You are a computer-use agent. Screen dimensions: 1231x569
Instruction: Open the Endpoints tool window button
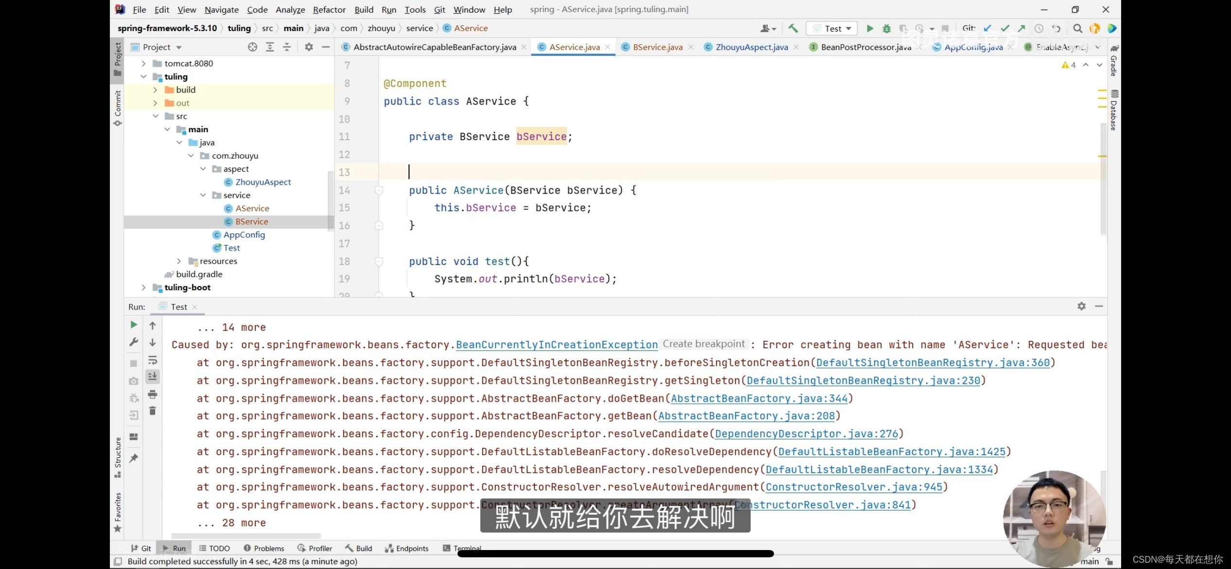click(x=407, y=548)
